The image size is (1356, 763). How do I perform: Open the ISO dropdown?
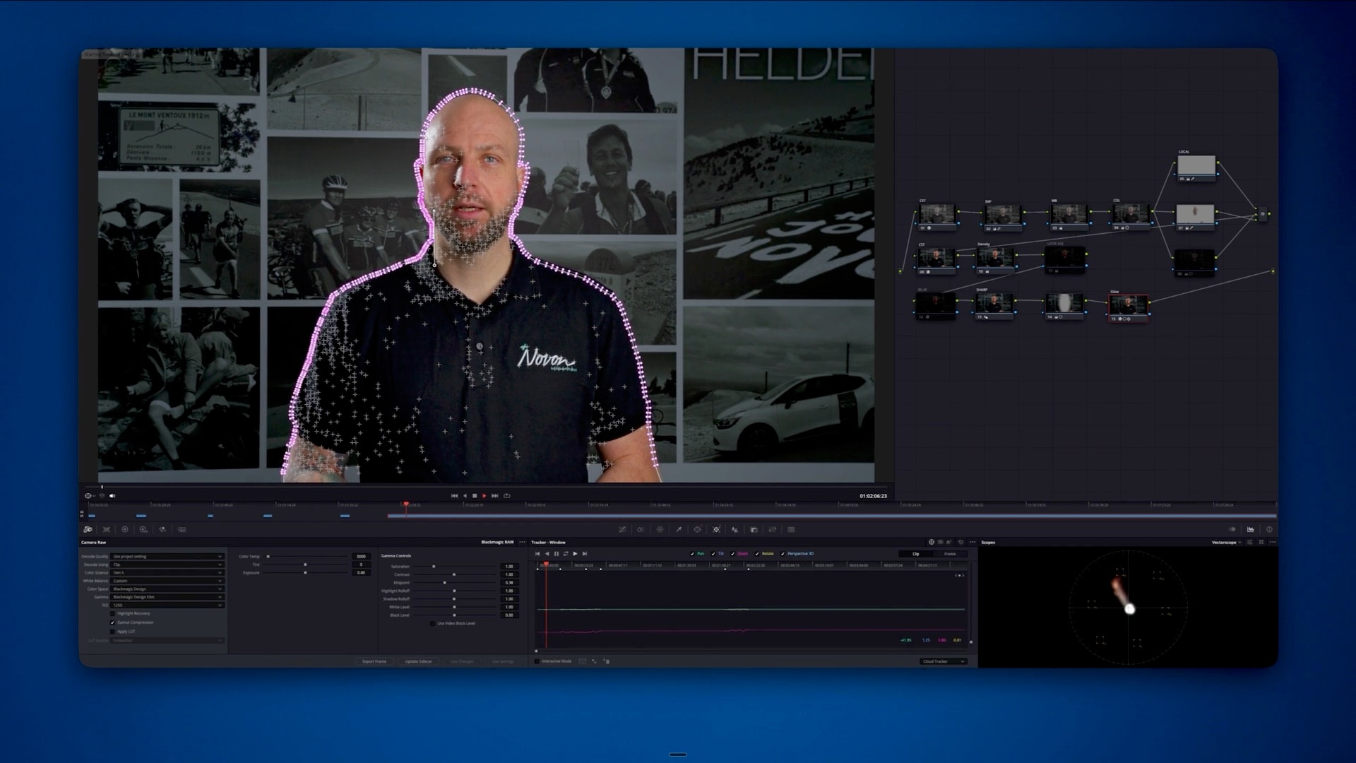tap(167, 605)
